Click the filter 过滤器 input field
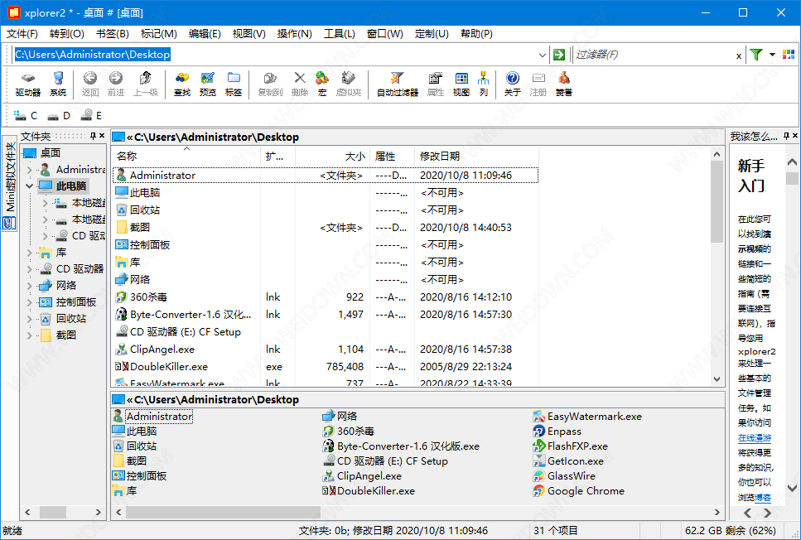 [x=654, y=55]
